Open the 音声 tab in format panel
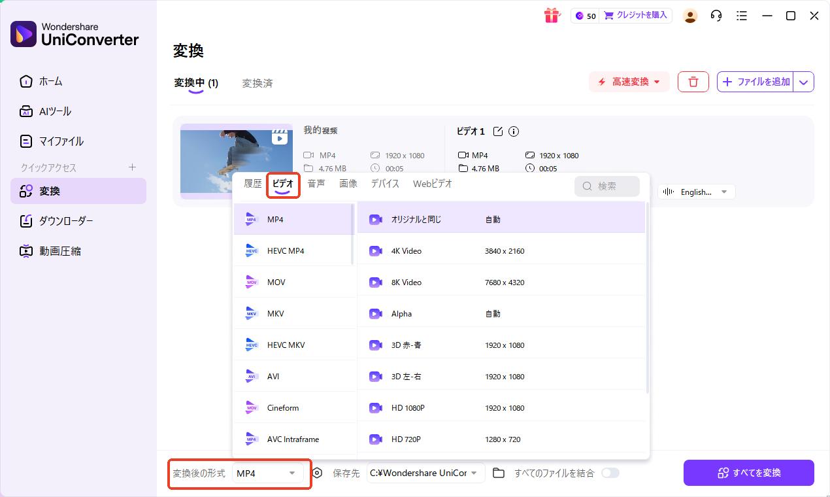Image resolution: width=830 pixels, height=497 pixels. tap(316, 184)
